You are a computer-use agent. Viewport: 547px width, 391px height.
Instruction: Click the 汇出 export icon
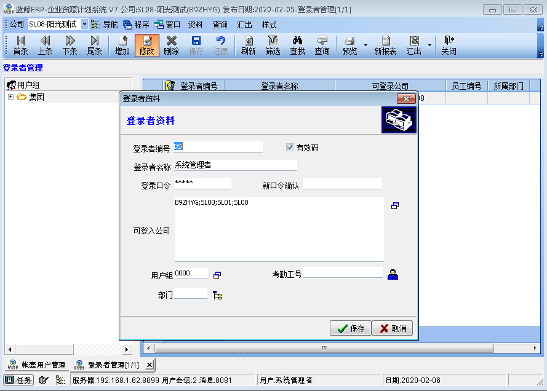click(x=413, y=45)
